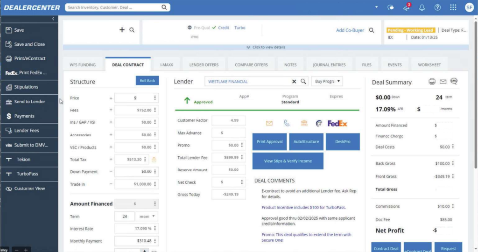The height and width of the screenshot is (252, 478).
Task: Open Tekion integration in sidebar
Action: 29,159
